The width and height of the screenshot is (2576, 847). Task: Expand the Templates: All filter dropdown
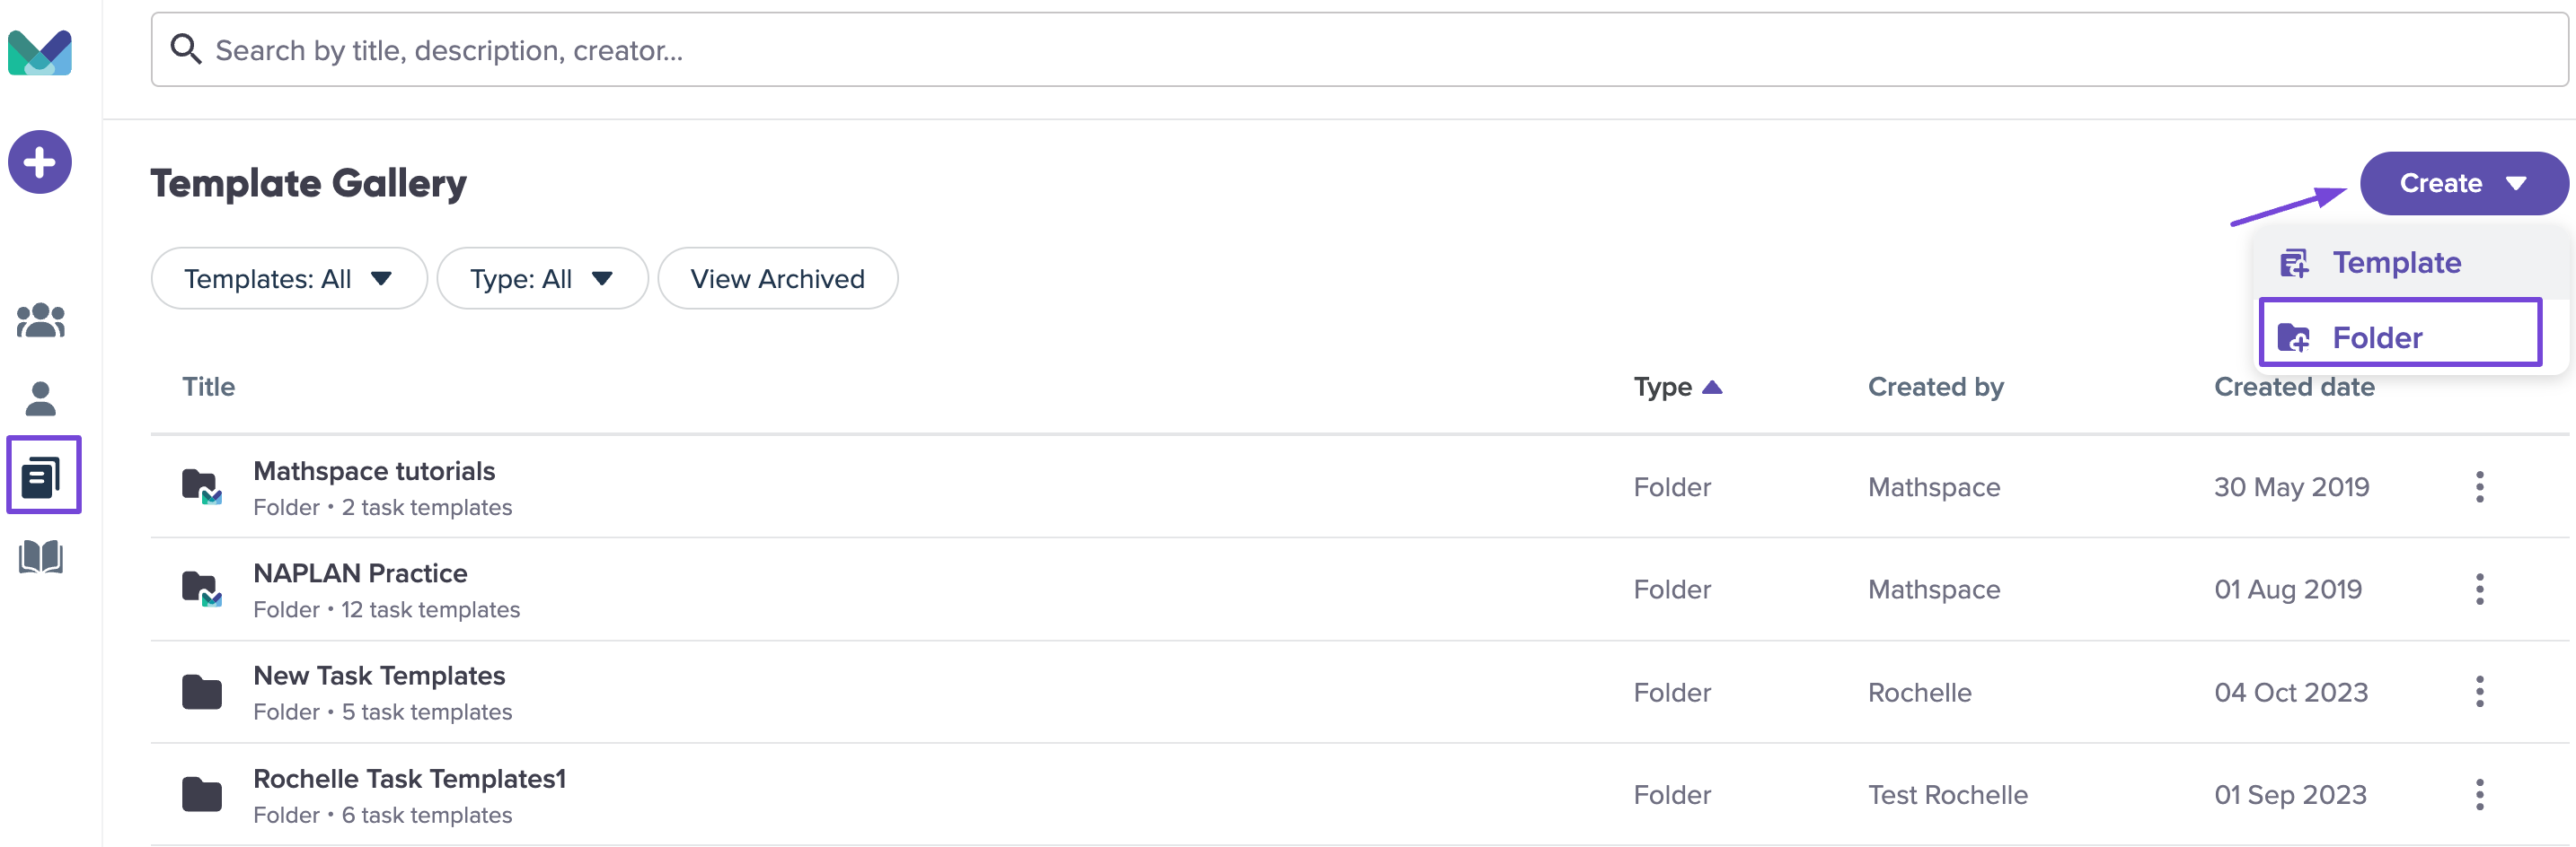point(289,279)
